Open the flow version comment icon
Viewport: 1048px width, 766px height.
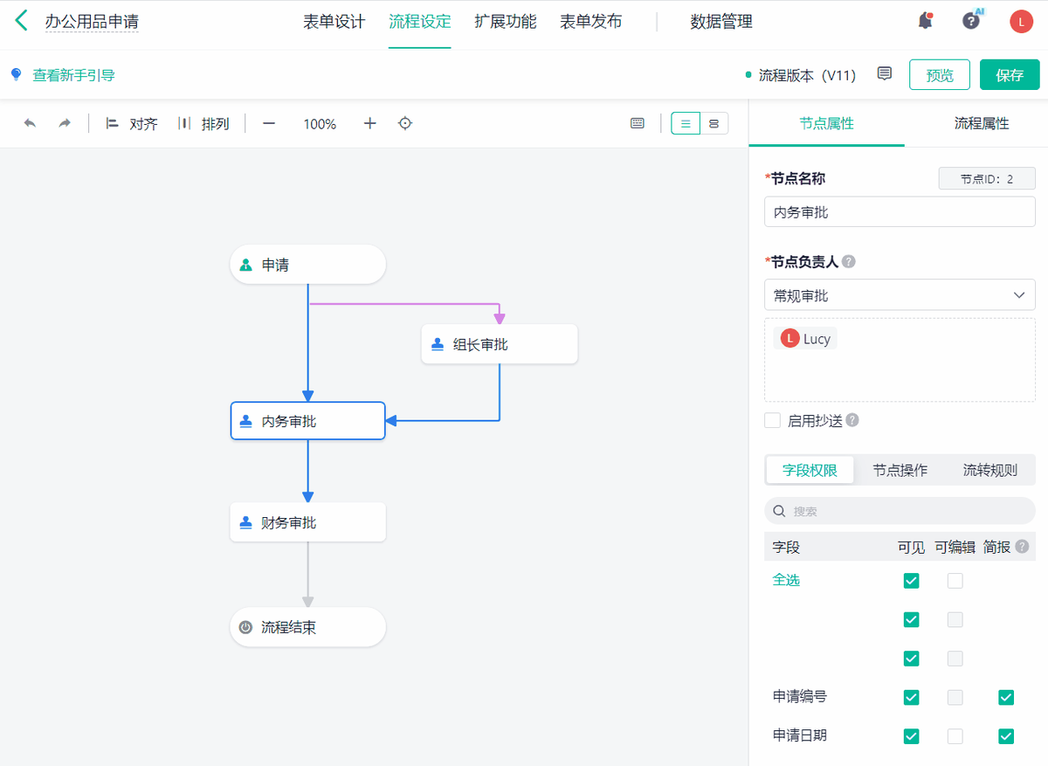click(x=885, y=74)
